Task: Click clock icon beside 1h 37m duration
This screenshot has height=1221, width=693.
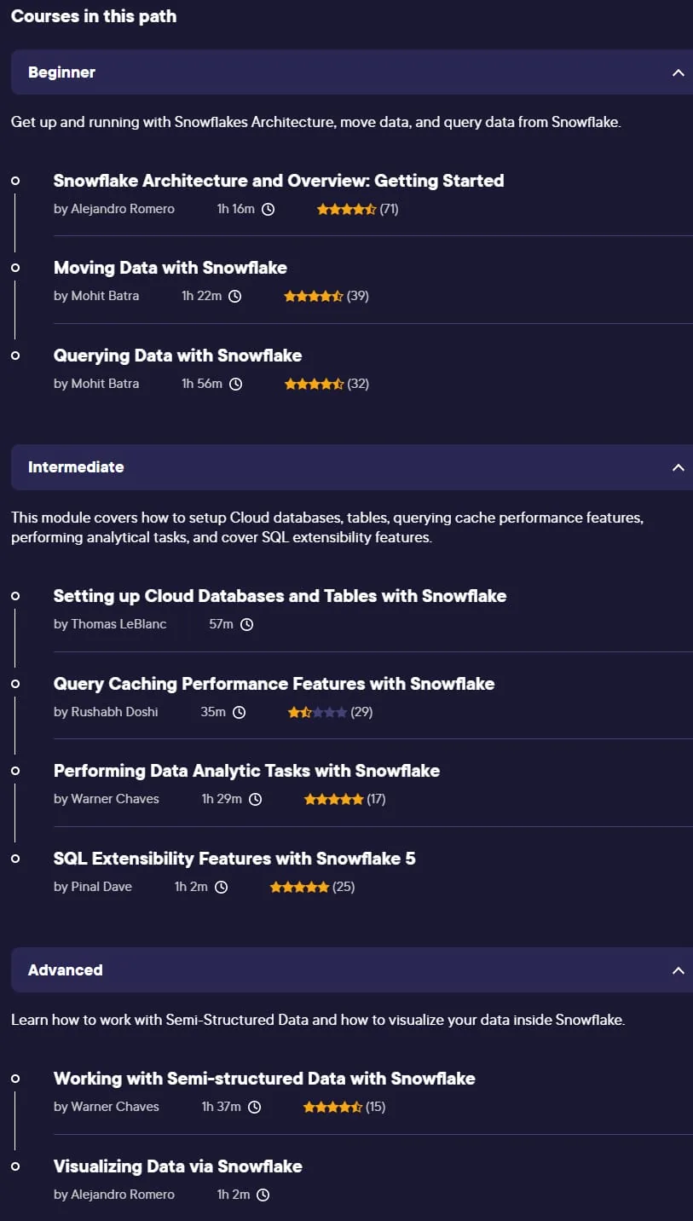Action: click(254, 1107)
